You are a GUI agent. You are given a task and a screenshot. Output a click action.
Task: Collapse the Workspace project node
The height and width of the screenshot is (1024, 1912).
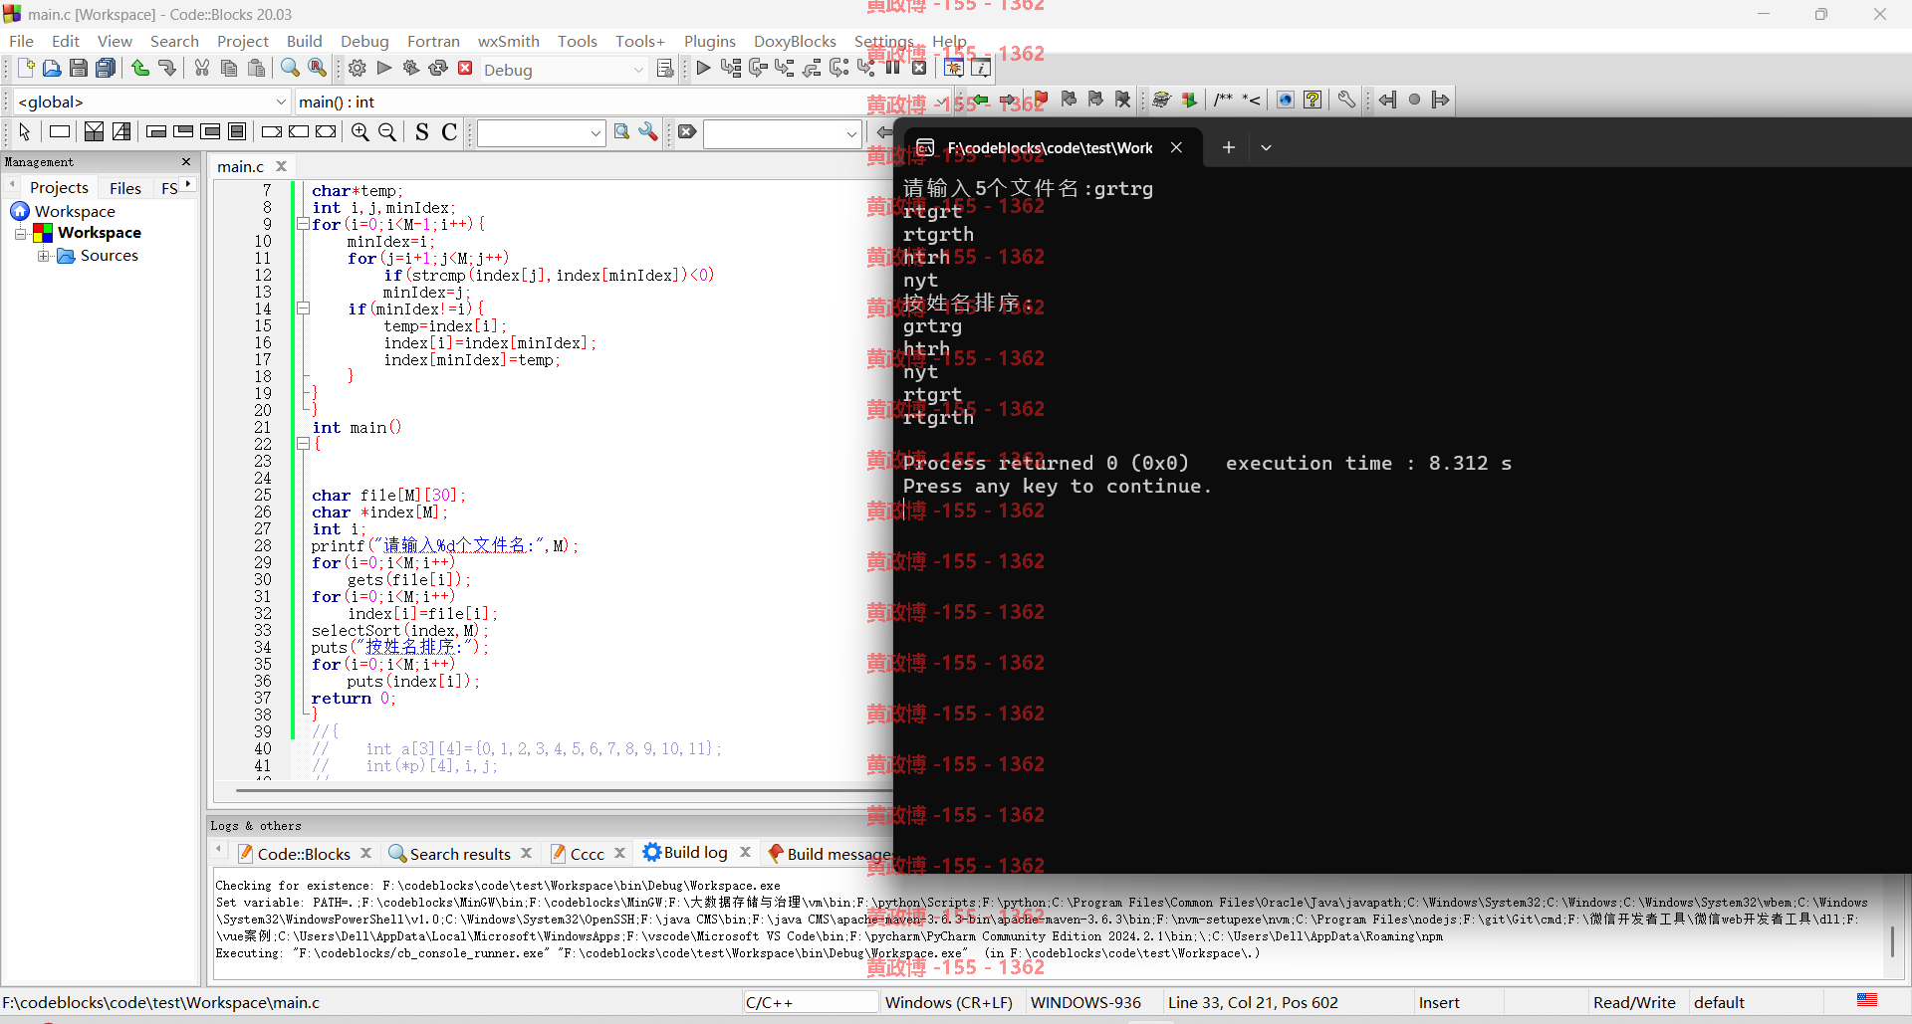tap(20, 233)
